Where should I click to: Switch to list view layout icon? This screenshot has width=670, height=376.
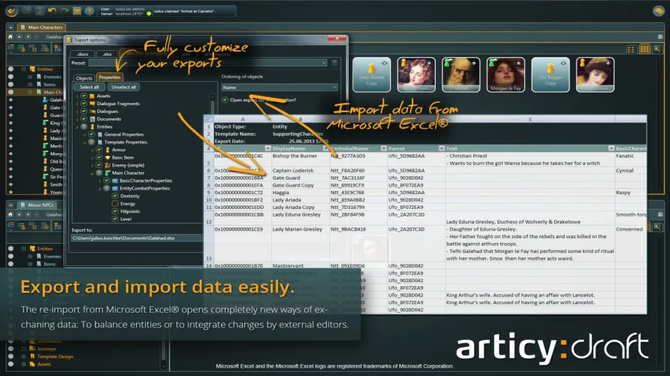pos(631,49)
